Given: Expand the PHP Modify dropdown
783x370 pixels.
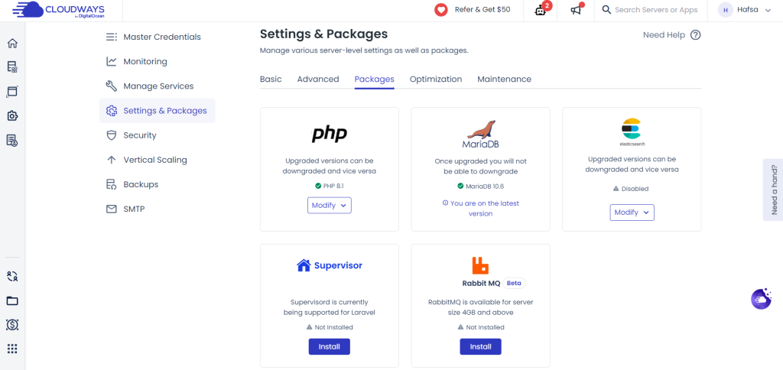Looking at the screenshot, I should (330, 206).
